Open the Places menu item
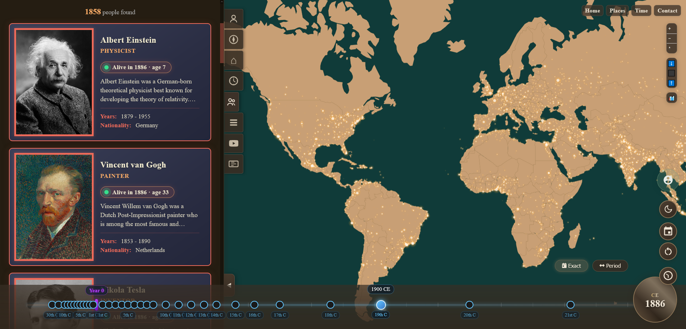 point(617,11)
